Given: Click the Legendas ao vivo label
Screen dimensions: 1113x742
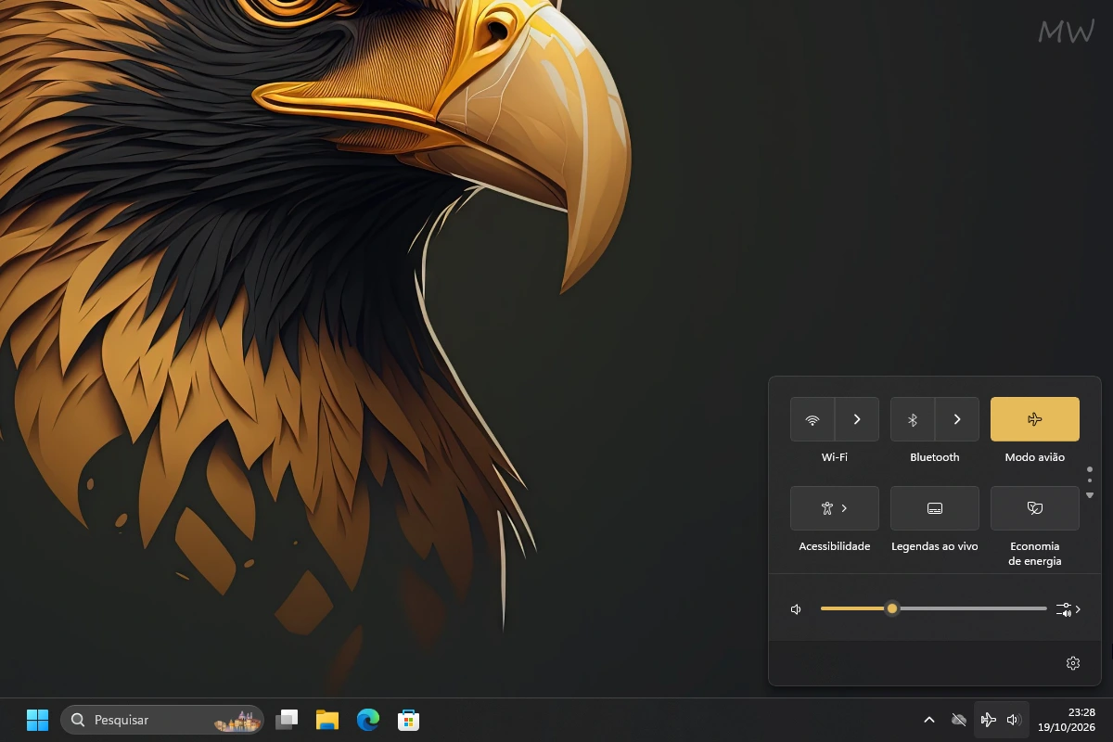Looking at the screenshot, I should (935, 546).
